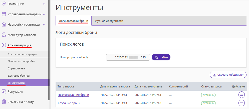The width and height of the screenshot is (249, 109).
Task: Click the Дата и время ответа column header
Action: (x=148, y=86)
